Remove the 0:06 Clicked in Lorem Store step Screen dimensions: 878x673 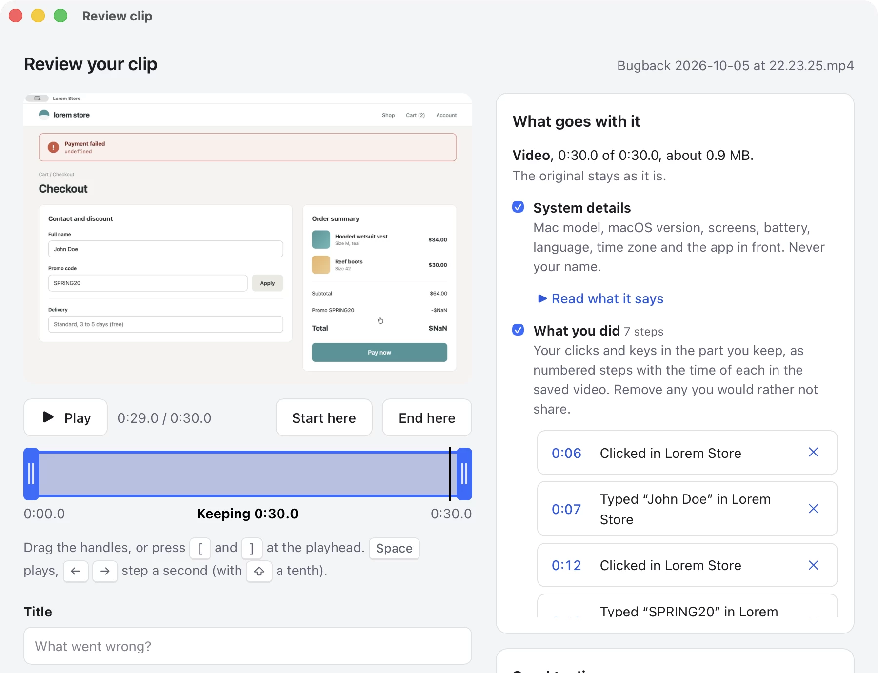pos(813,453)
